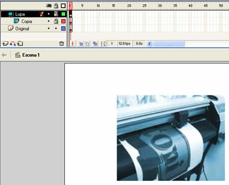Enable onion skin

point(81,44)
